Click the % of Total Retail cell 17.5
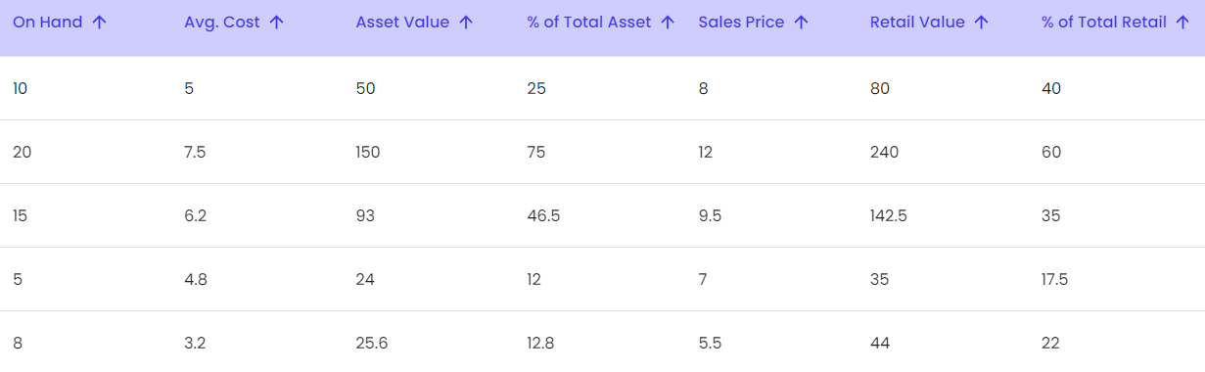 (1054, 279)
